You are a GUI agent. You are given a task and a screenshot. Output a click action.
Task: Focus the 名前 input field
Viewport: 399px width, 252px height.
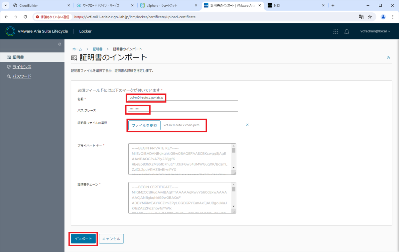coord(183,97)
